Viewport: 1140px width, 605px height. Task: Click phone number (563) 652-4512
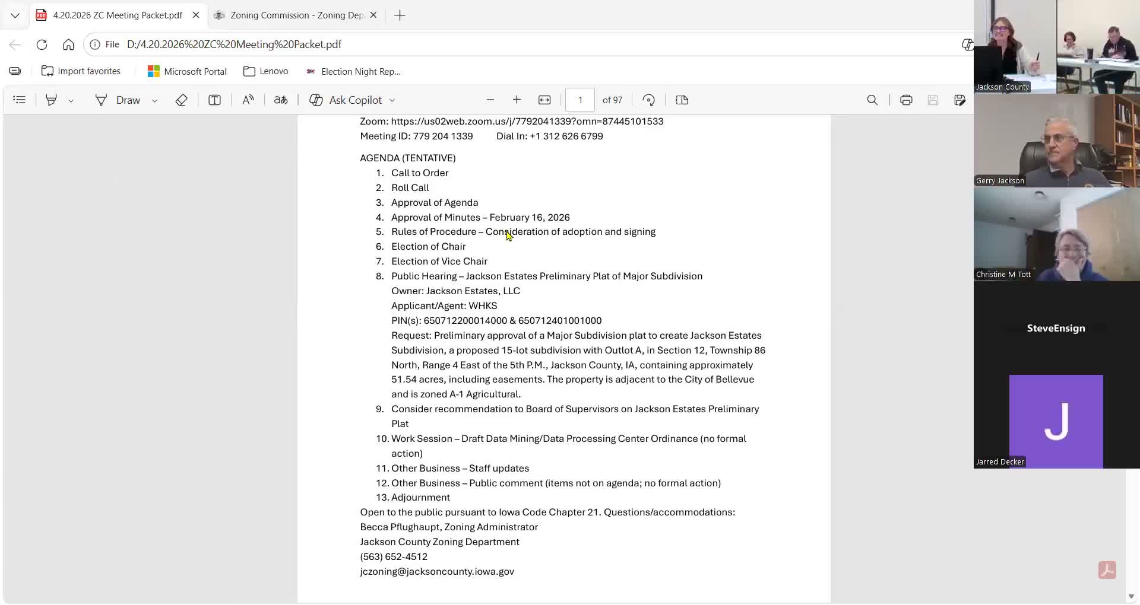click(394, 557)
